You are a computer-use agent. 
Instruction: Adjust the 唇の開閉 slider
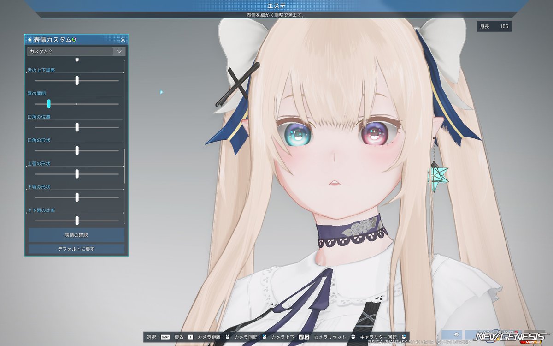pos(48,104)
